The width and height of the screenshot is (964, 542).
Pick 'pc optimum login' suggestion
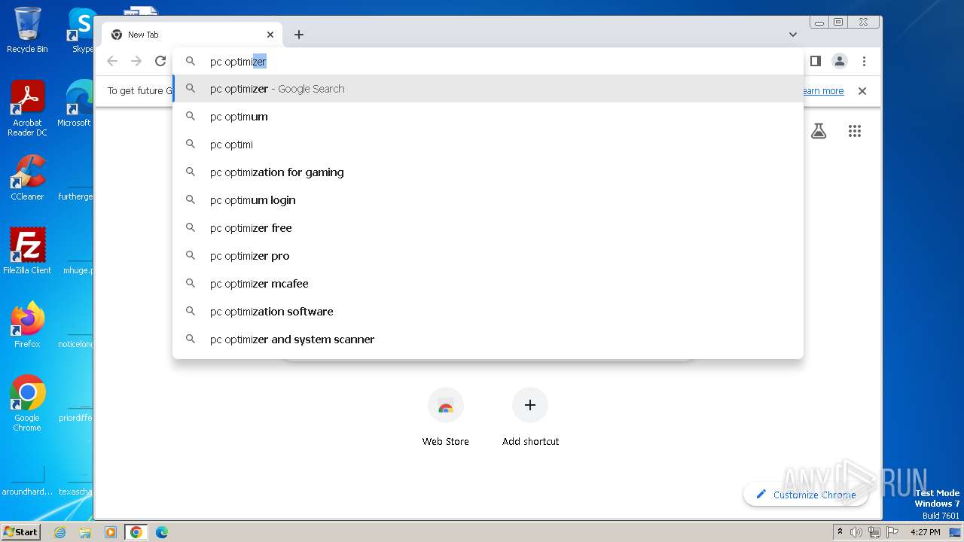(488, 200)
